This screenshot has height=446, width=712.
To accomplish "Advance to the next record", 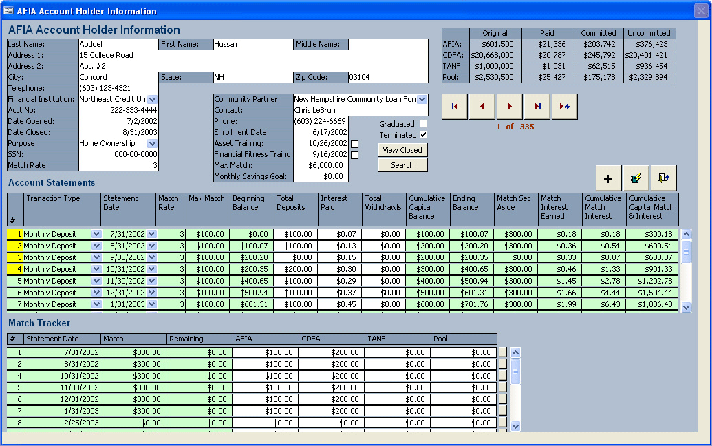I will tap(510, 107).
